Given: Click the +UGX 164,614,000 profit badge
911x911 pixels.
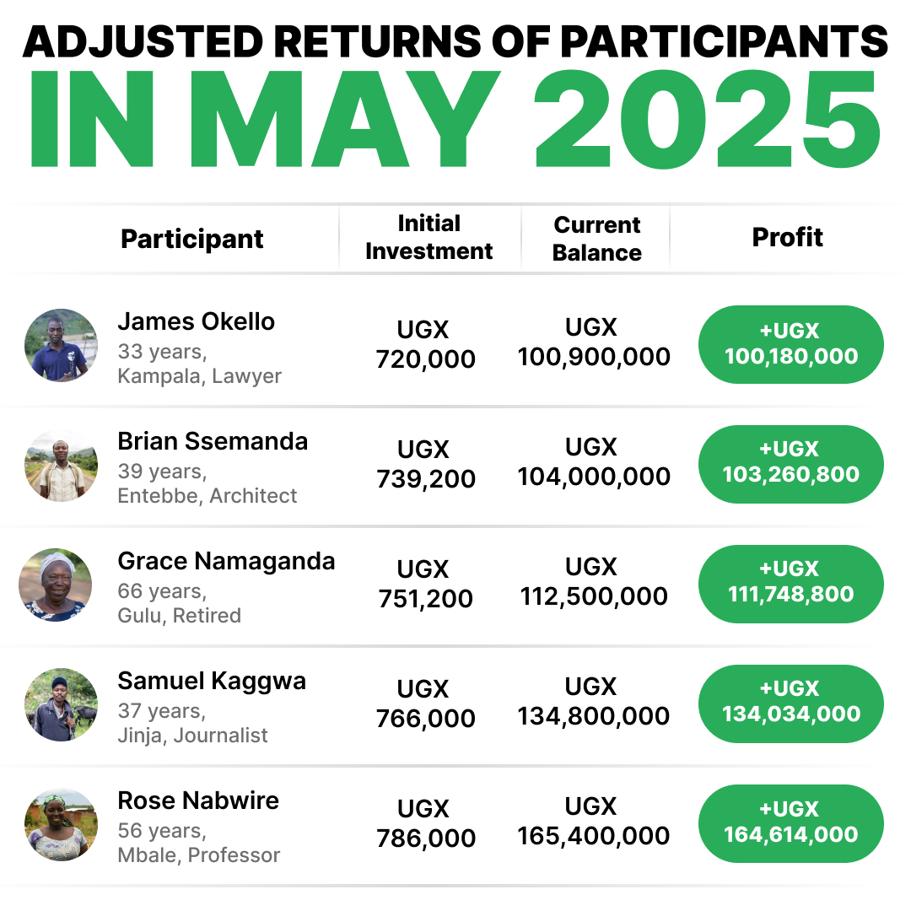Looking at the screenshot, I should click(x=790, y=823).
